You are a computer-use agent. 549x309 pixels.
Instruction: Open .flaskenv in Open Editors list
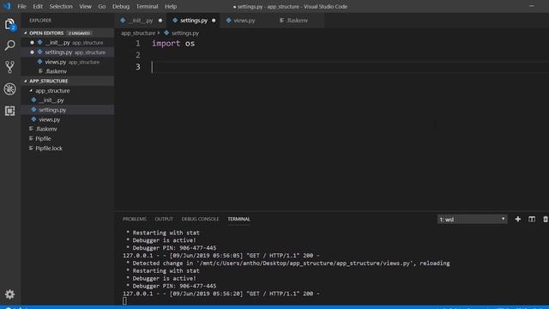tap(68, 71)
